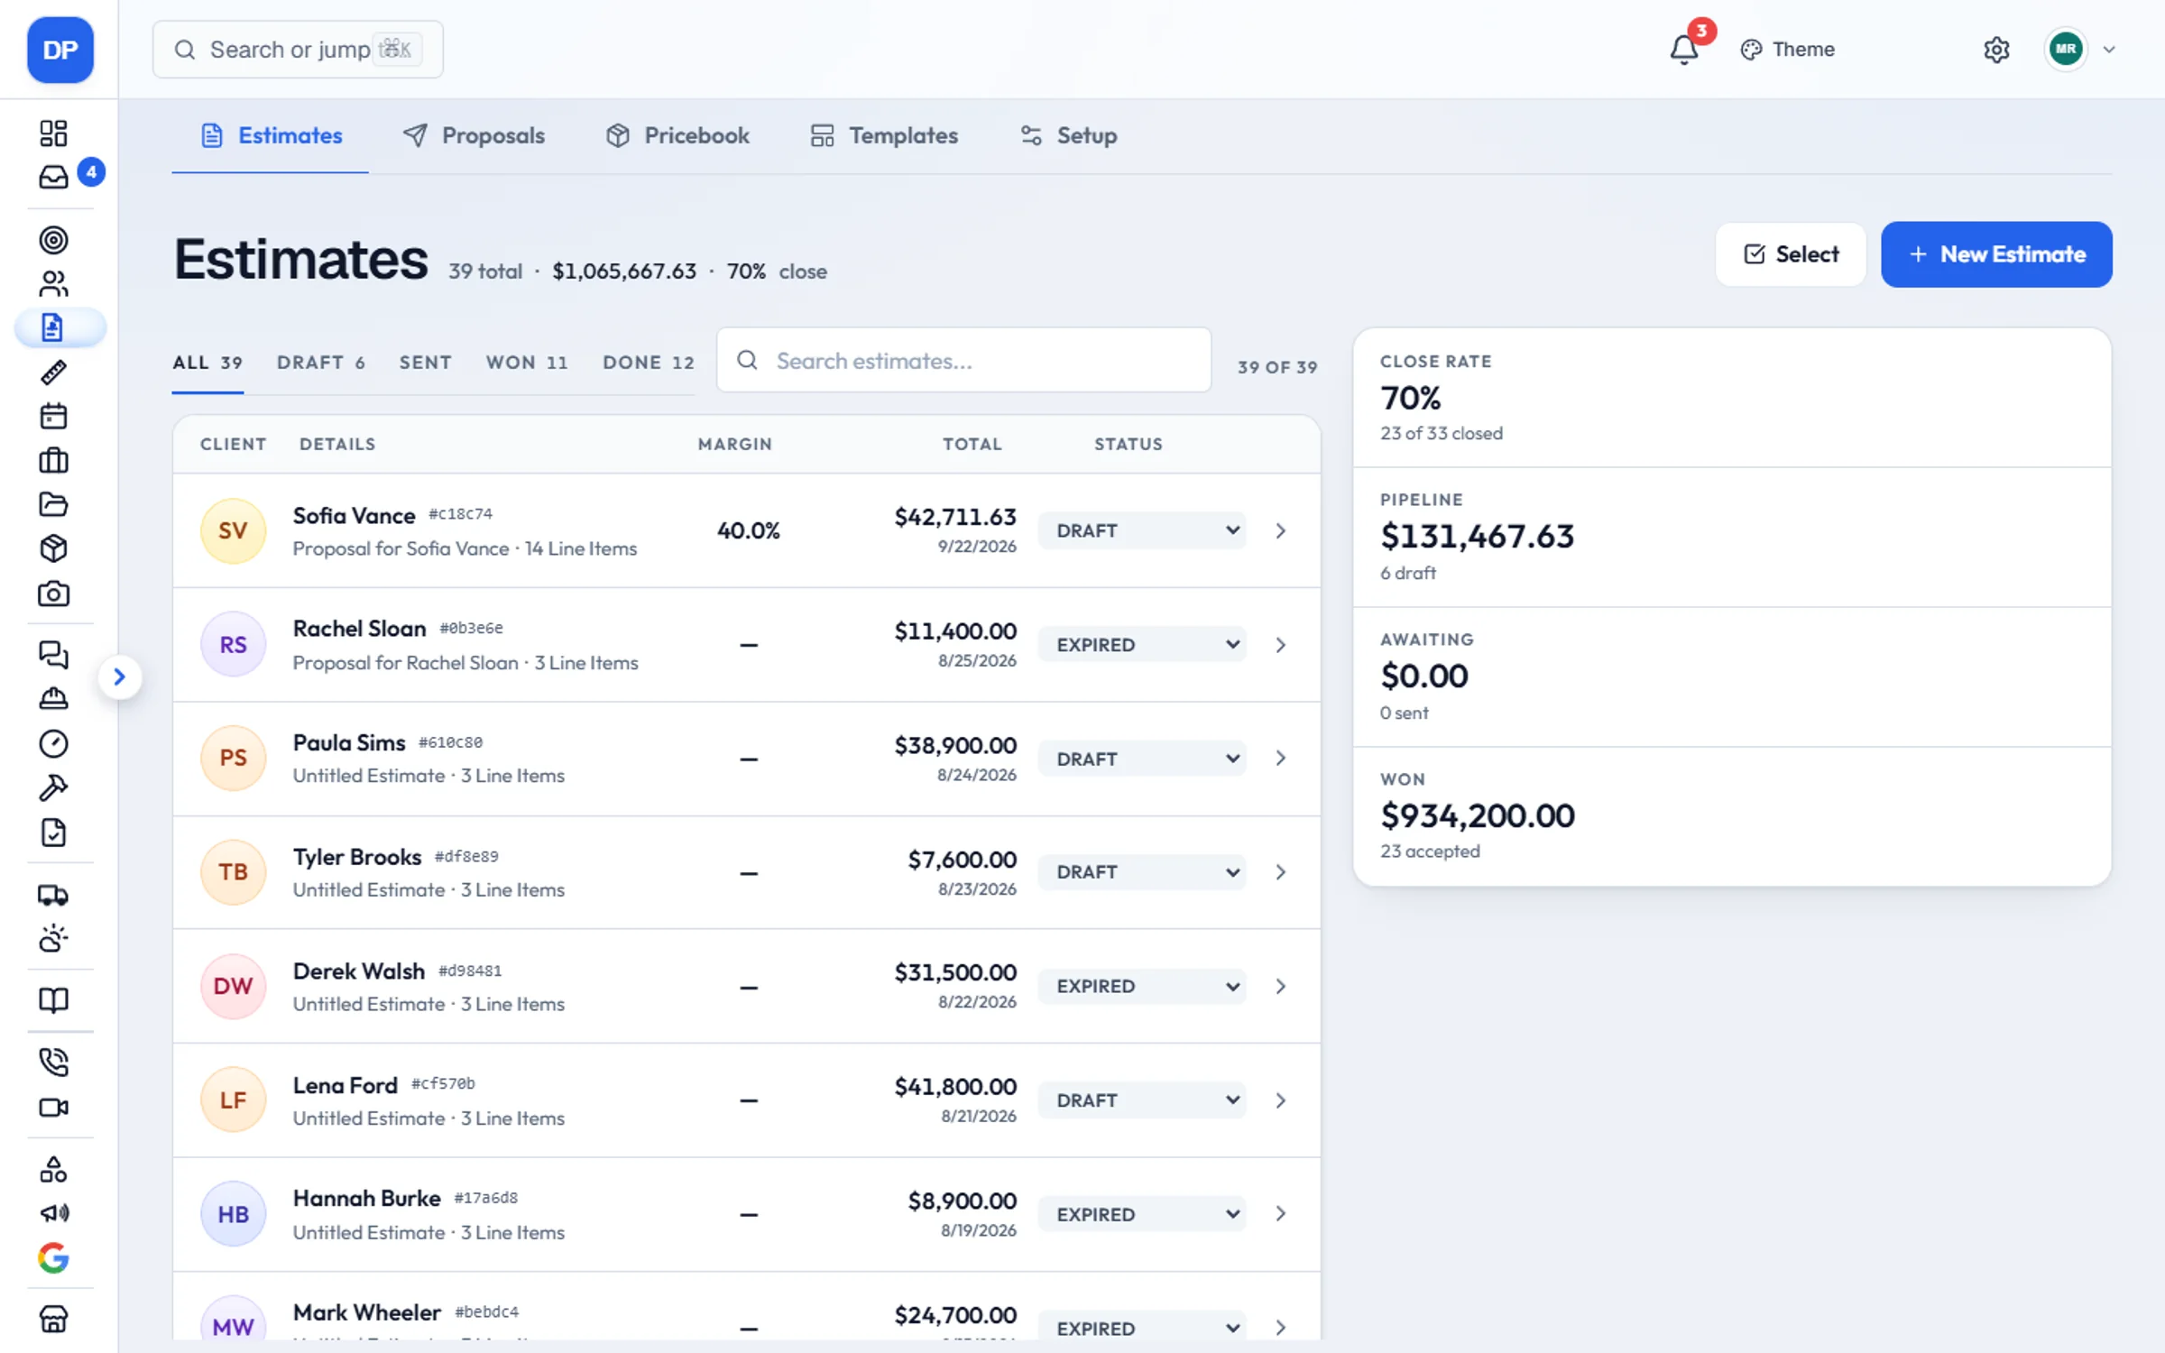The width and height of the screenshot is (2165, 1353).
Task: Open the camera photos icon in sidebar
Action: click(x=53, y=594)
